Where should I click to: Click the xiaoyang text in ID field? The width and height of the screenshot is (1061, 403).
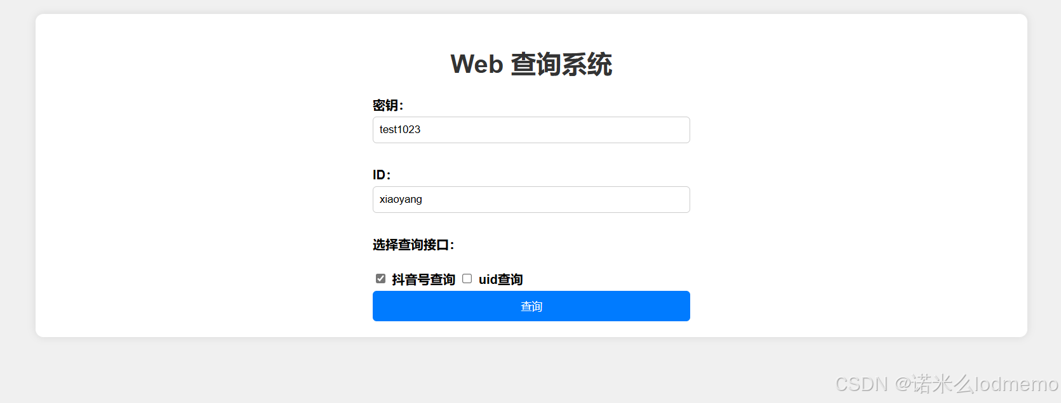[x=401, y=200]
